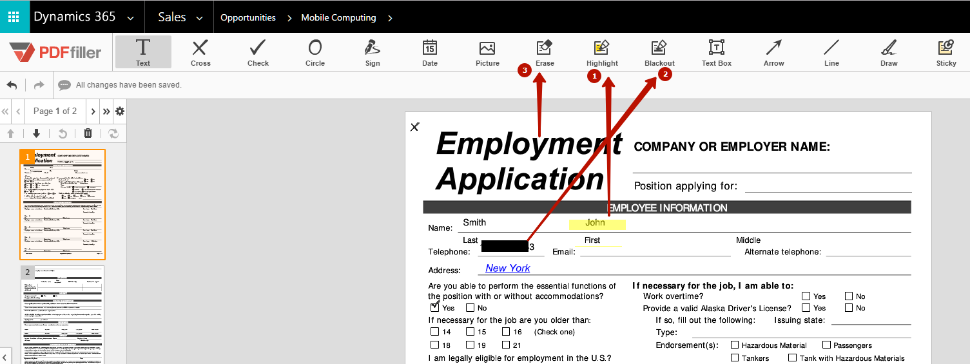Select the Text Box tool
The height and width of the screenshot is (364, 970).
point(717,52)
